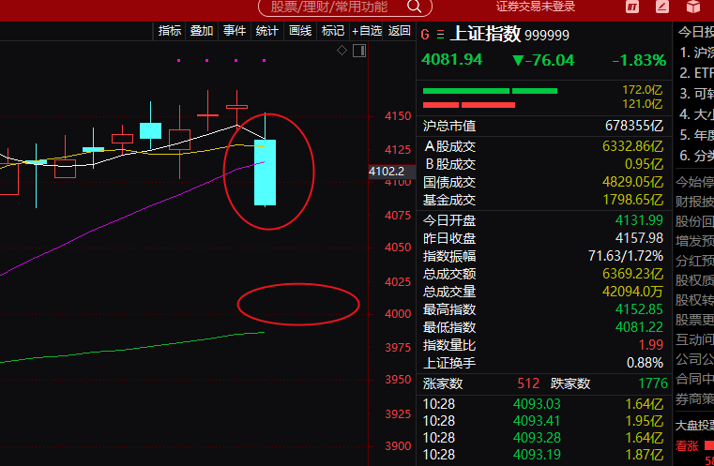
Task: Select the 沪总市值 row
Action: coord(543,126)
